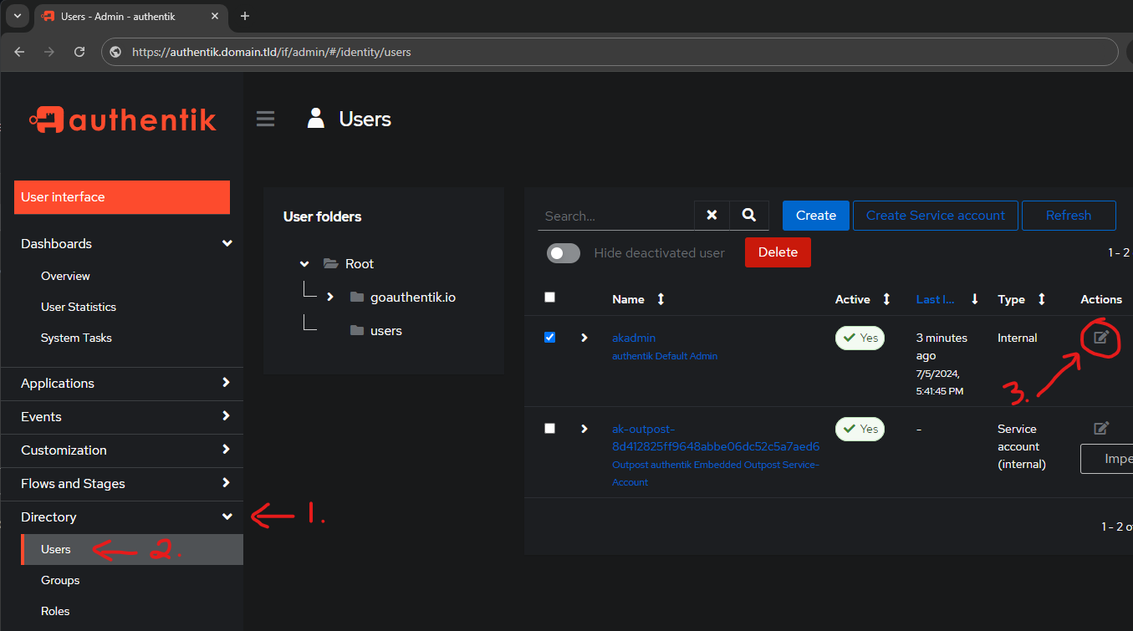The width and height of the screenshot is (1133, 631).
Task: Toggle the hamburger sidebar menu icon
Action: click(x=265, y=119)
